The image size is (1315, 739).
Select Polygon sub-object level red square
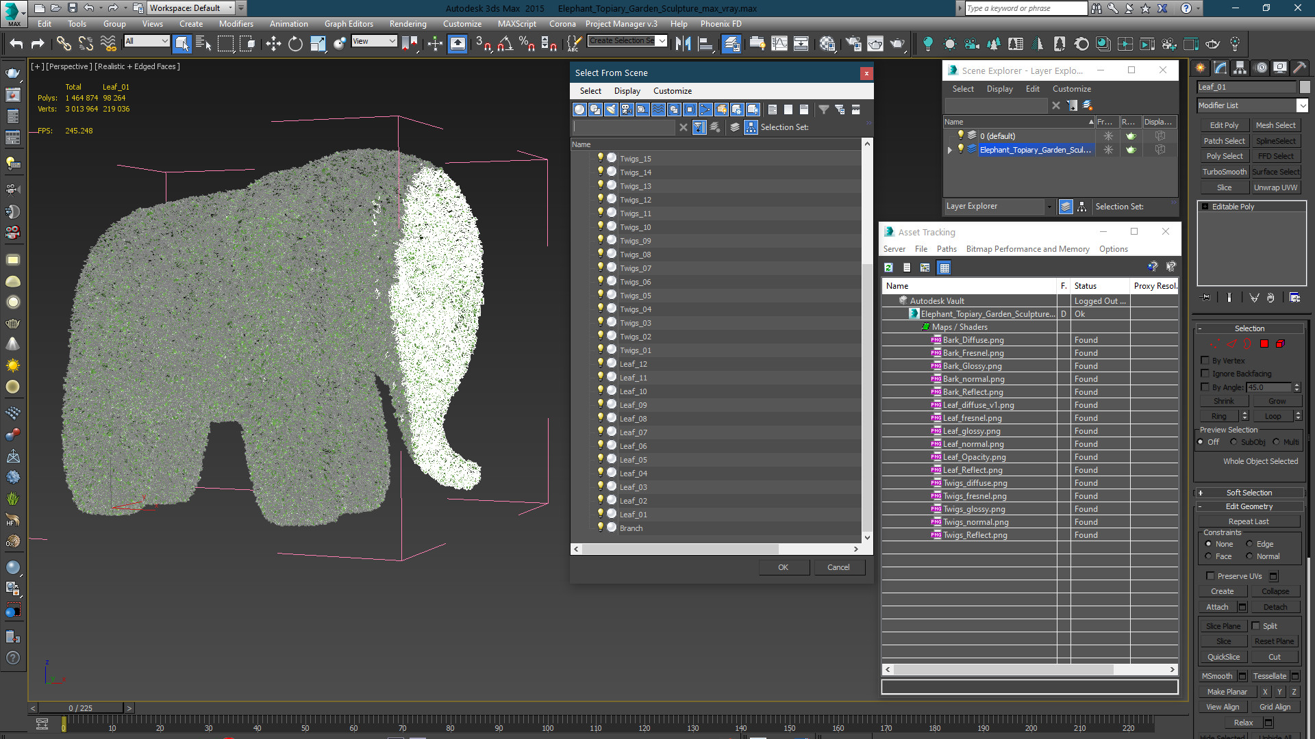tap(1264, 343)
